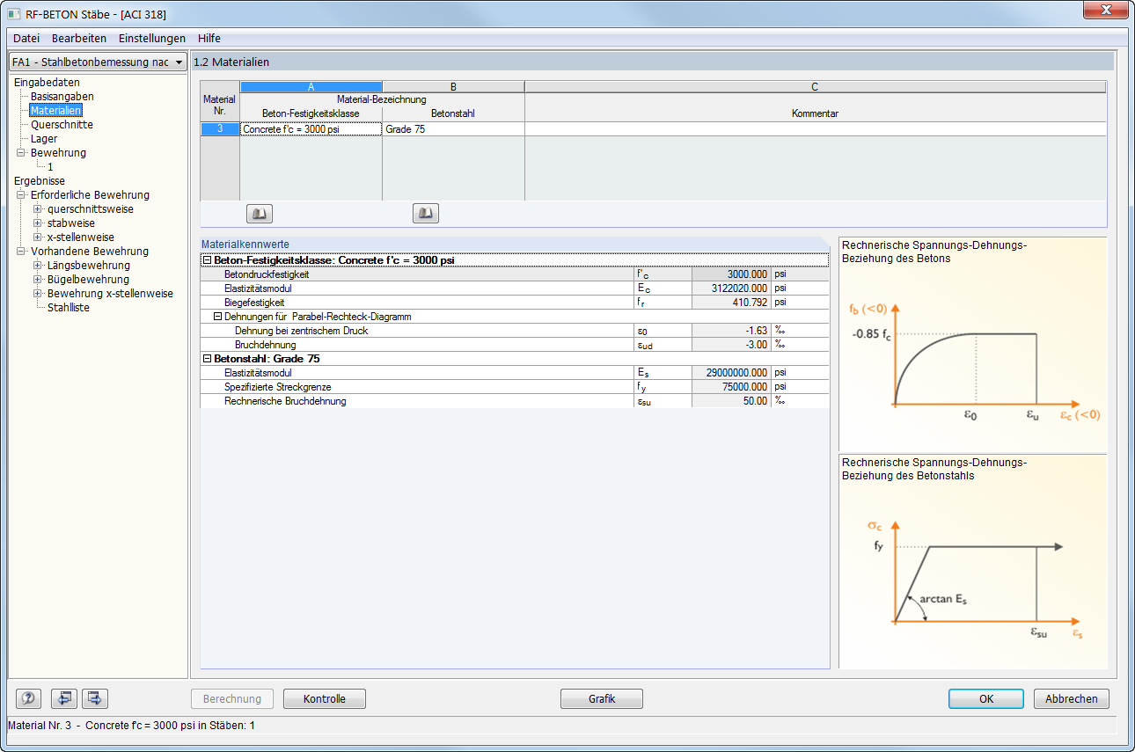
Task: Select Querschnitte in the tree
Action: (62, 125)
